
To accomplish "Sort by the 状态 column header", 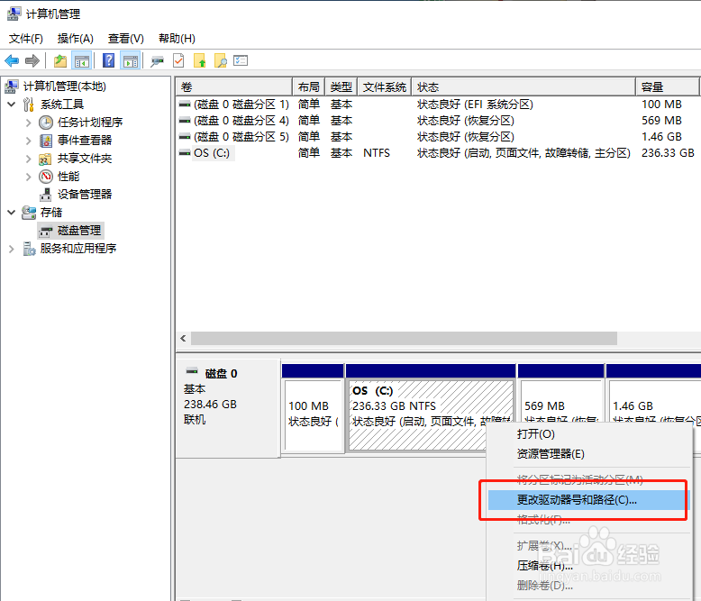I will pos(523,87).
